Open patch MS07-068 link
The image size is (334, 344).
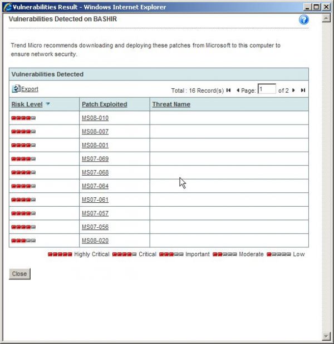pyautogui.click(x=95, y=172)
